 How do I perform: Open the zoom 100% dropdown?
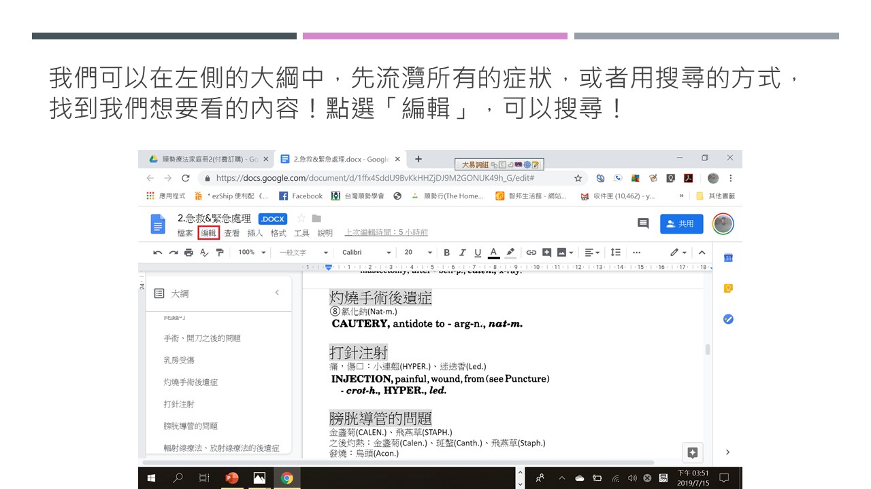(x=250, y=252)
